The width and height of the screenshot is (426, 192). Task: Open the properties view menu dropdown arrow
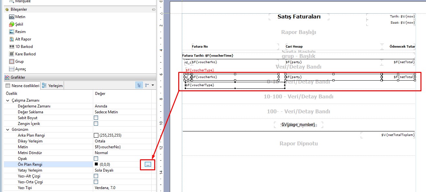click(153, 85)
